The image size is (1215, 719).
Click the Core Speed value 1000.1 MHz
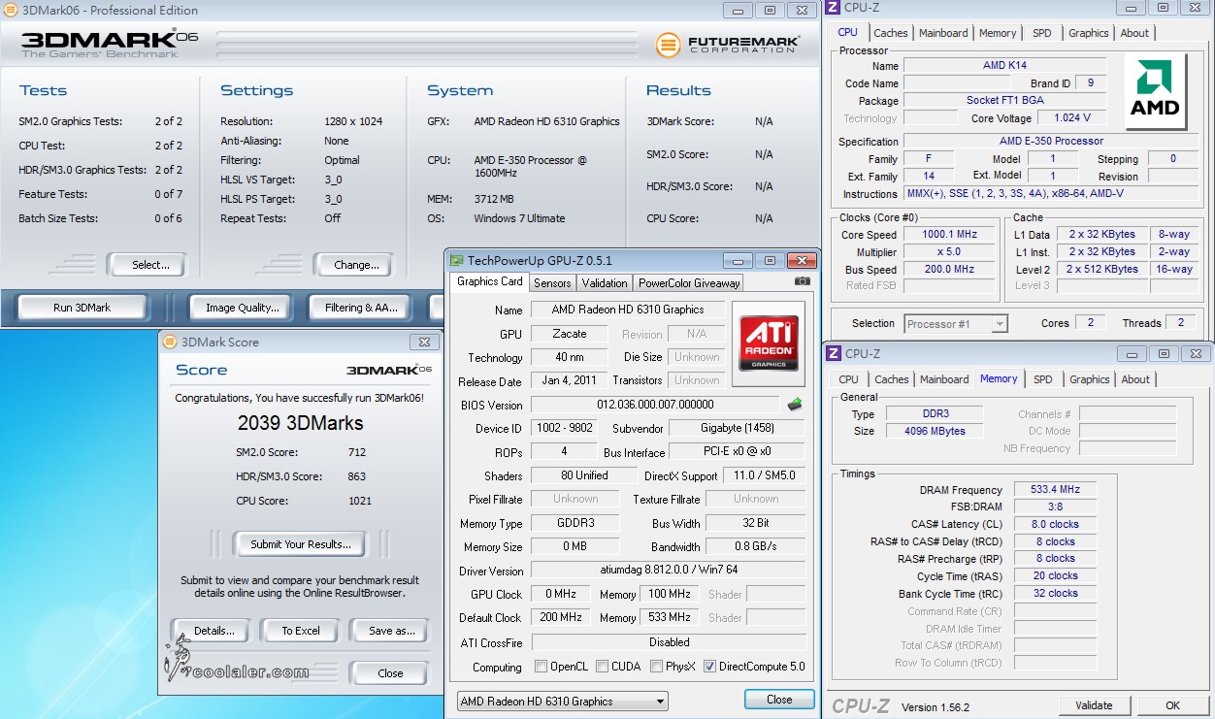point(949,234)
